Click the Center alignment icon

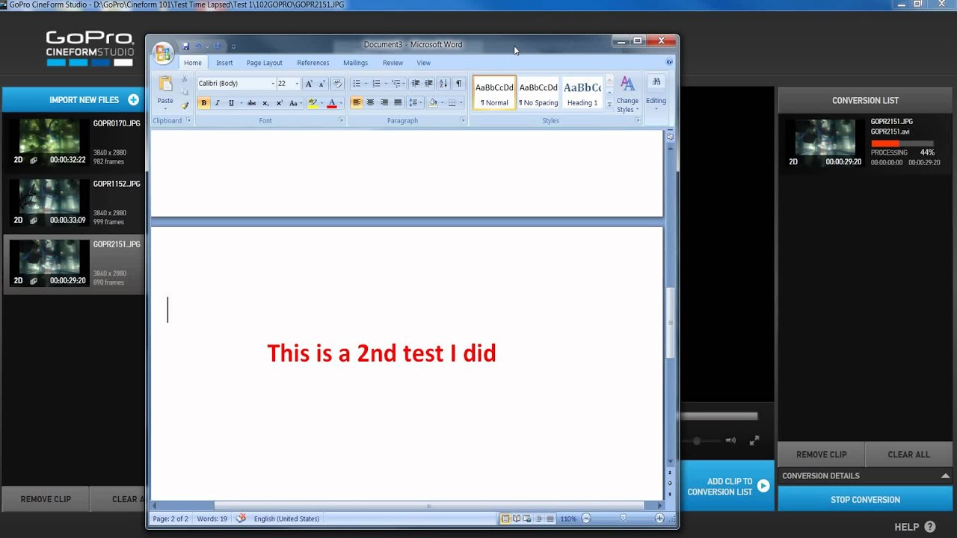click(x=370, y=103)
